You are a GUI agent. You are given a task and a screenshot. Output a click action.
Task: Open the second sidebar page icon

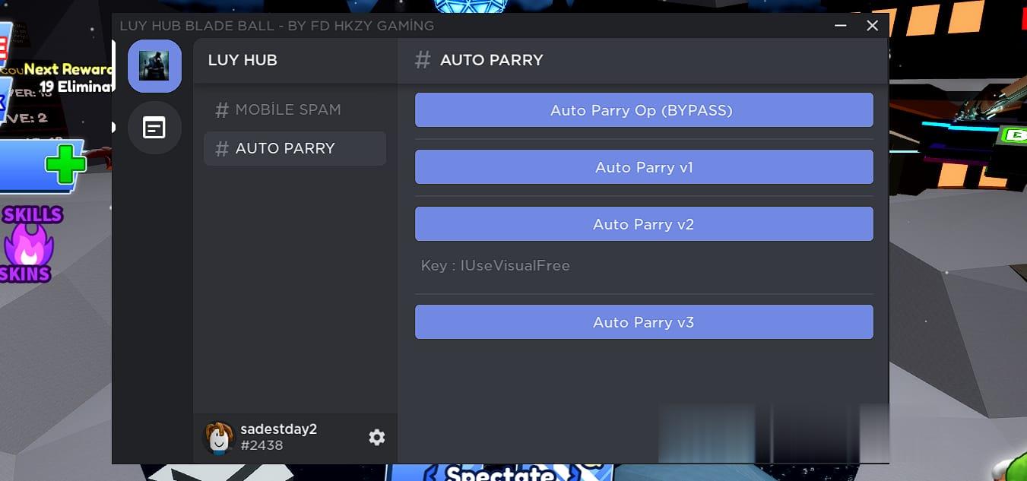tap(154, 127)
